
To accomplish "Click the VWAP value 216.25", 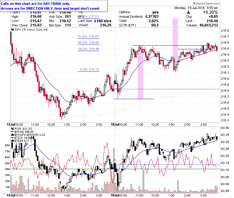I will click(x=106, y=25).
